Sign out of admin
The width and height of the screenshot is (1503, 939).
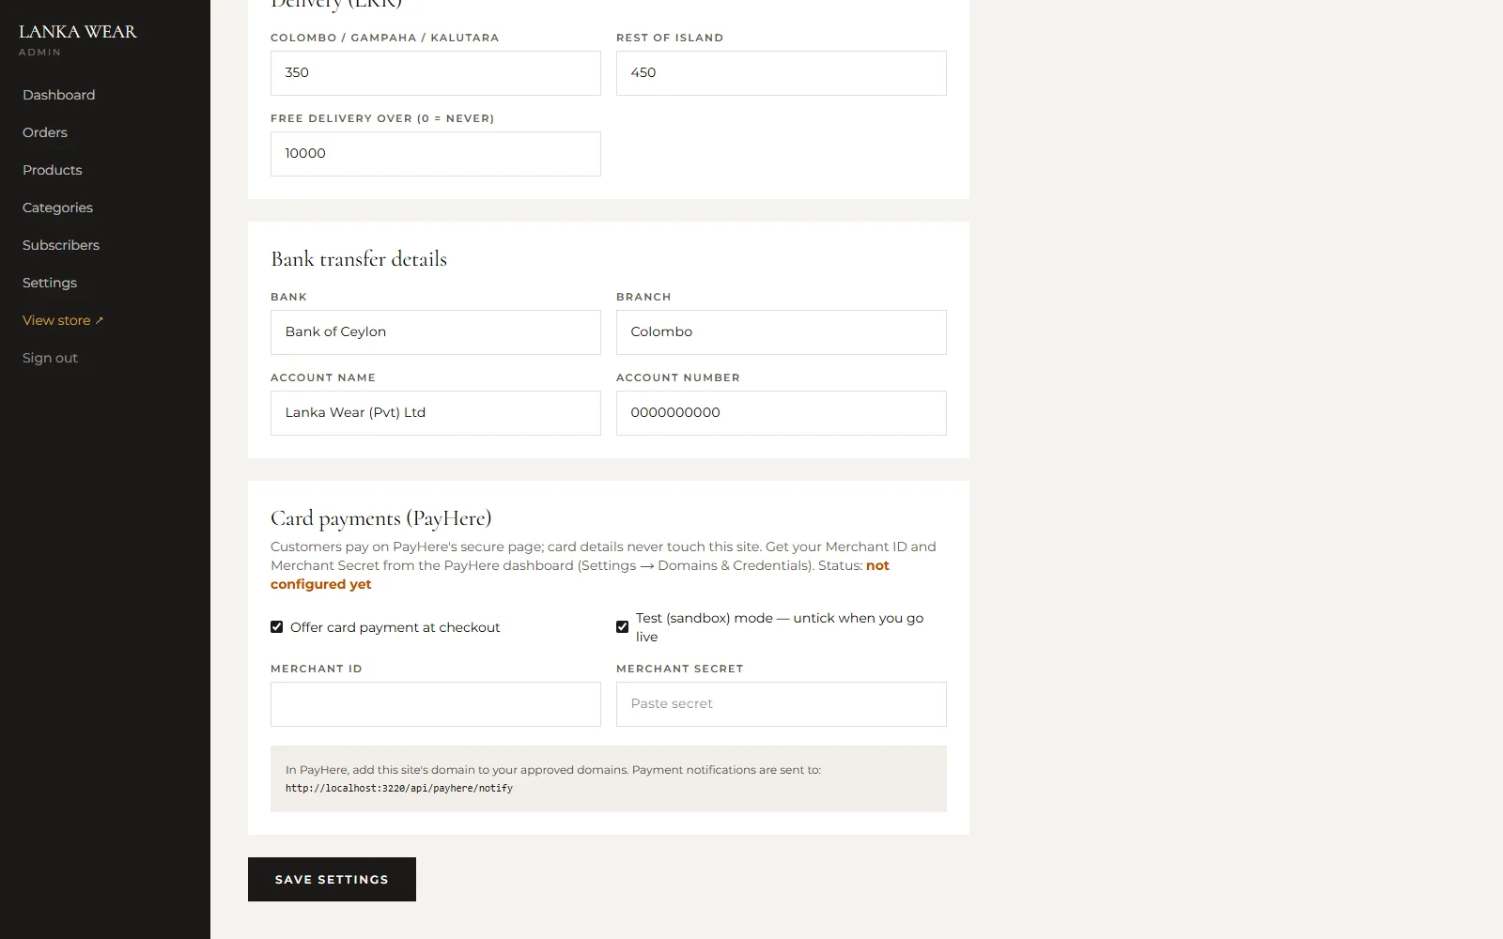coord(50,358)
